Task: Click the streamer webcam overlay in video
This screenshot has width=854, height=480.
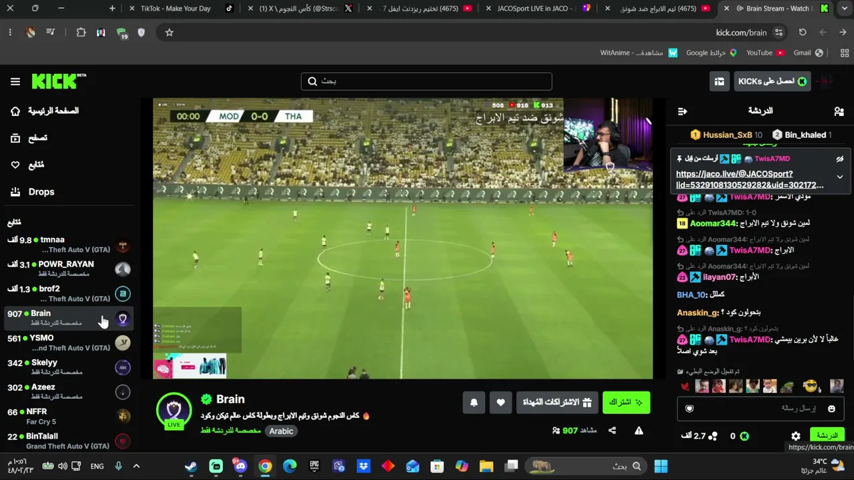Action: point(608,137)
